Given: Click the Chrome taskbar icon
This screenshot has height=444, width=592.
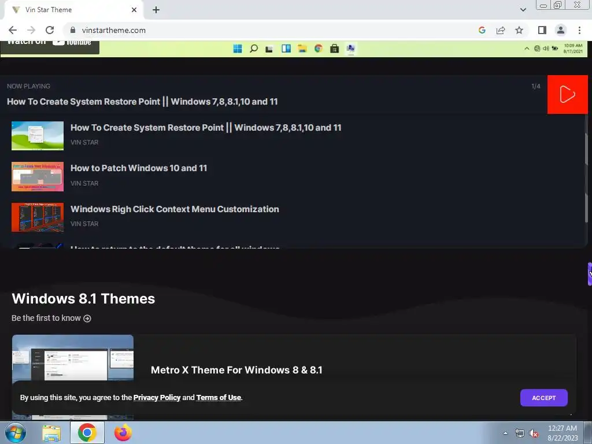Looking at the screenshot, I should pyautogui.click(x=87, y=432).
